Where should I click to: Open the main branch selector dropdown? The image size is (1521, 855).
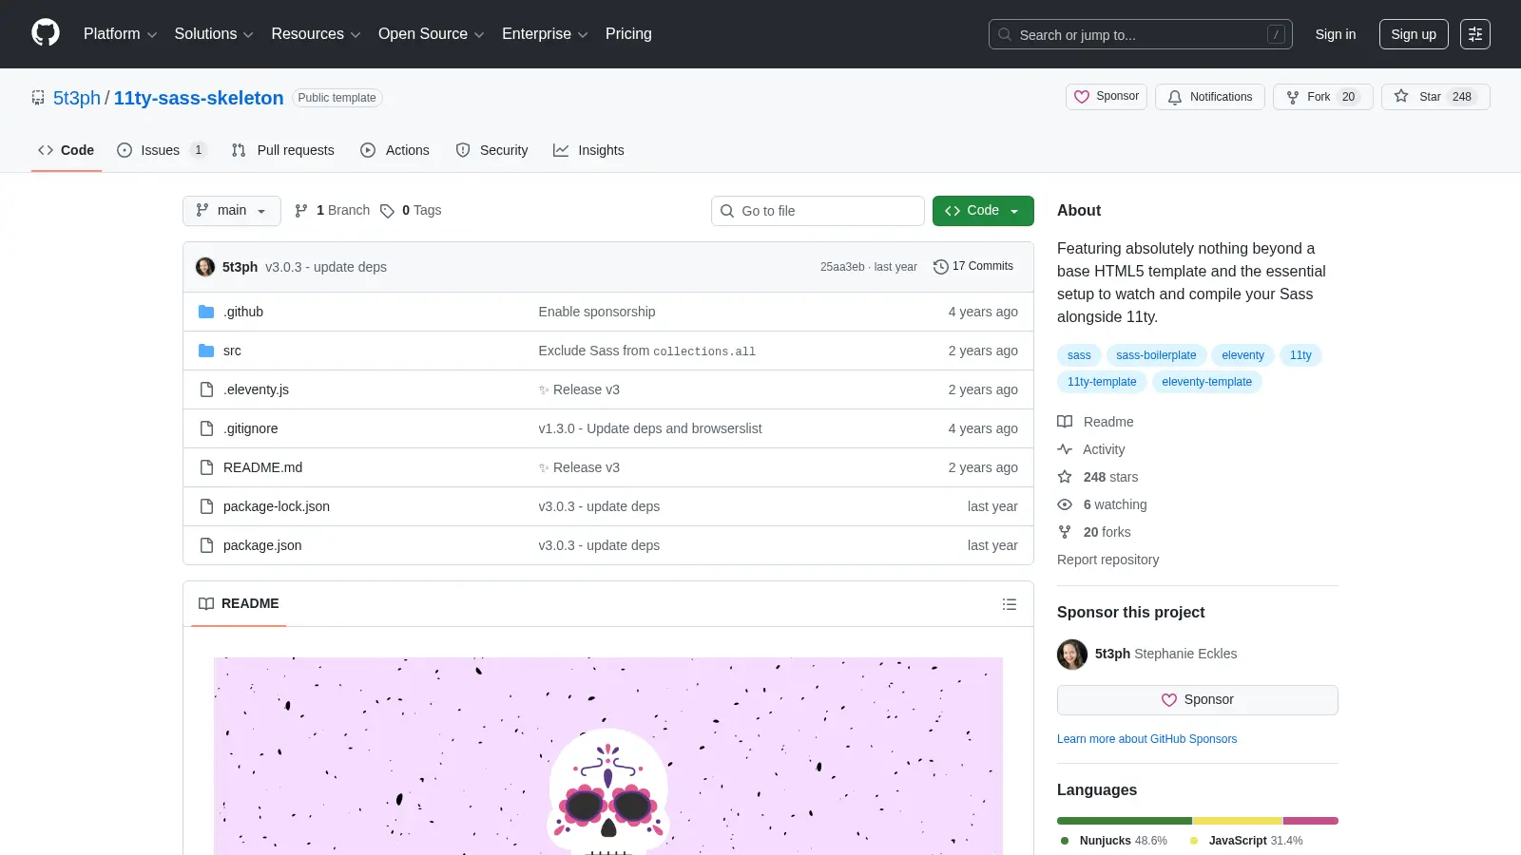click(x=232, y=211)
